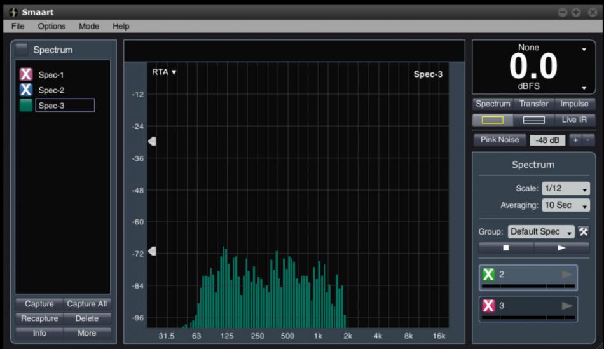Open the RTA graph type dropdown
This screenshot has height=349, width=604.
pyautogui.click(x=164, y=72)
